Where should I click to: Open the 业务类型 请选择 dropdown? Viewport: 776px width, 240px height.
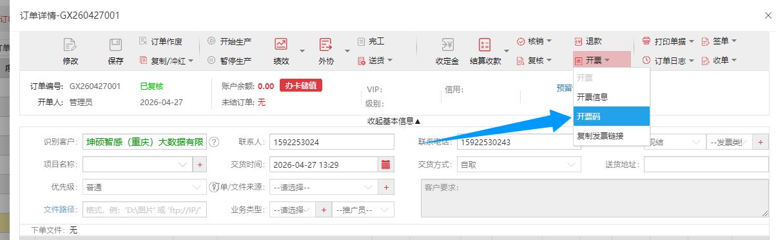coord(293,210)
